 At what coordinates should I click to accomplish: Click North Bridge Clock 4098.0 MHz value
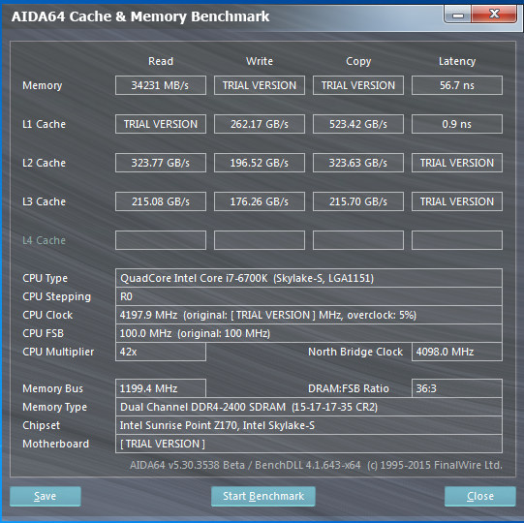(x=457, y=352)
